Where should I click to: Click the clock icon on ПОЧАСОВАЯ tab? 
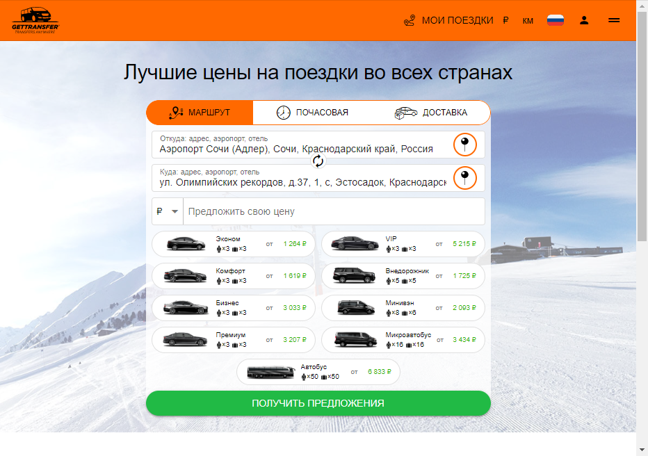tap(284, 113)
